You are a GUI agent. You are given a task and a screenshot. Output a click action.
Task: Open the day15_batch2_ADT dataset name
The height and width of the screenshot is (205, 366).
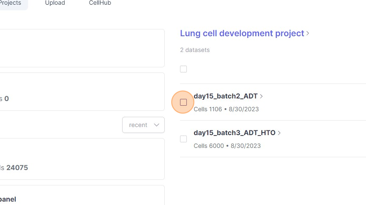coord(226,96)
